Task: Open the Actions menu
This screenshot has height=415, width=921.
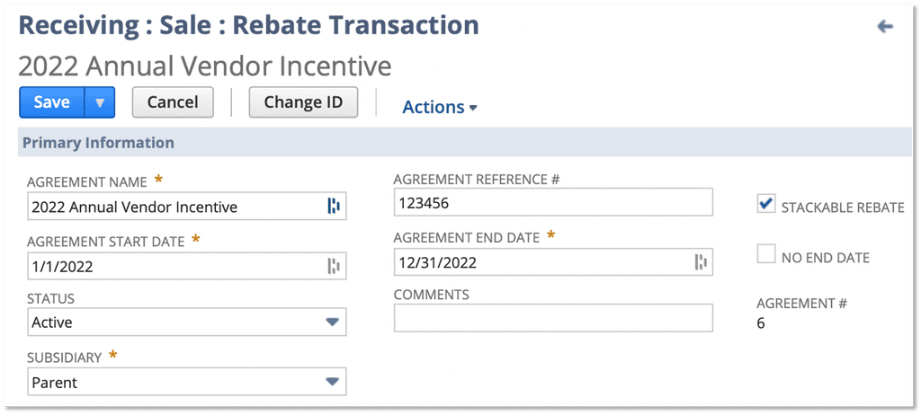Action: pyautogui.click(x=439, y=108)
